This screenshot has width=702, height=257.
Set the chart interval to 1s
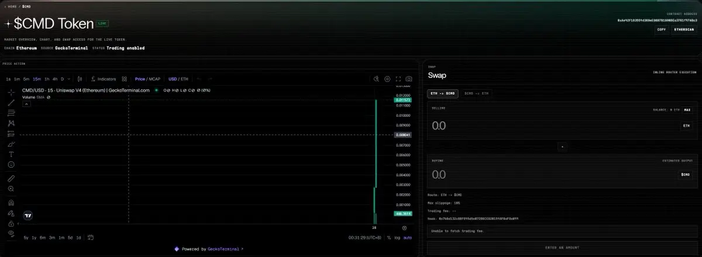[x=9, y=79]
